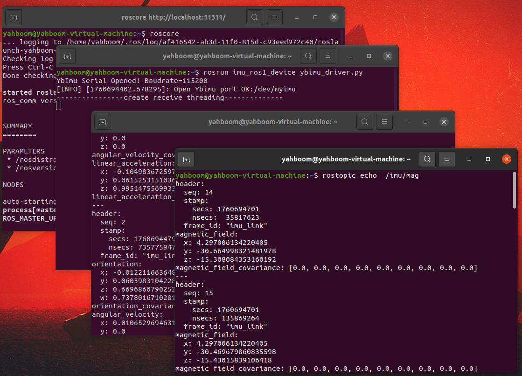Click 'seq: 14' line in /imu/mag terminal

pos(198,192)
